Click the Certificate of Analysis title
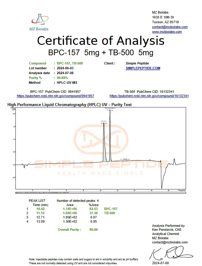This screenshot has width=202, height=266. click(101, 40)
